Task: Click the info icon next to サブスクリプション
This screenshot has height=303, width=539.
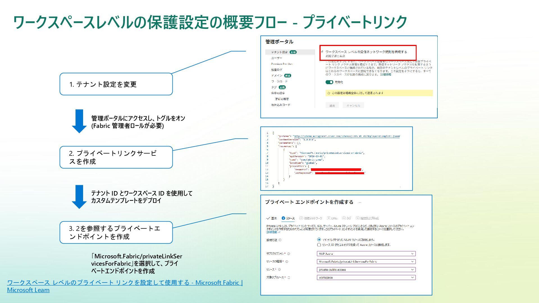Action: 289,254
